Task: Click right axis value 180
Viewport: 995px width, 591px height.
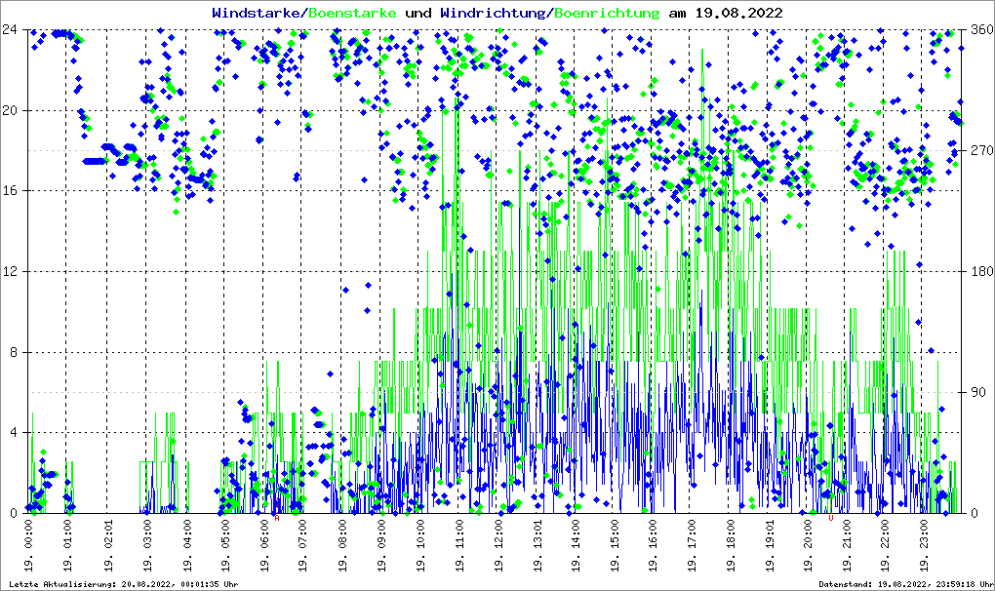Action: pos(979,271)
